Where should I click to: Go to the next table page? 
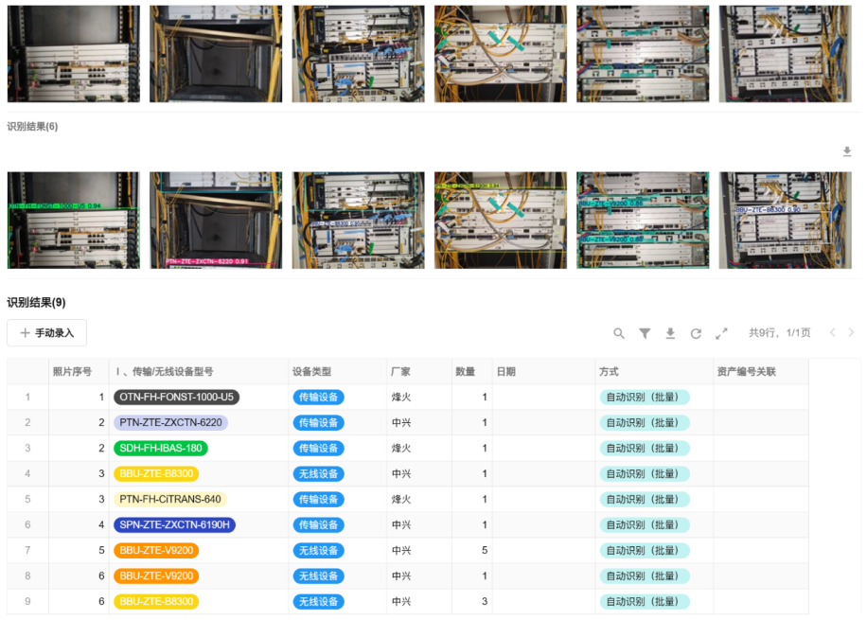coord(852,333)
